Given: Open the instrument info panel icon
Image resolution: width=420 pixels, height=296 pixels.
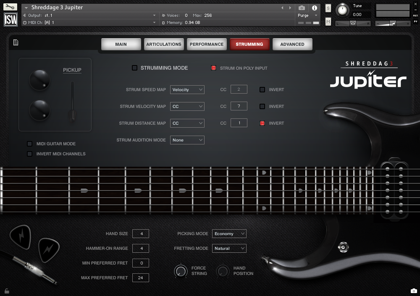Looking at the screenshot, I should click(314, 7).
